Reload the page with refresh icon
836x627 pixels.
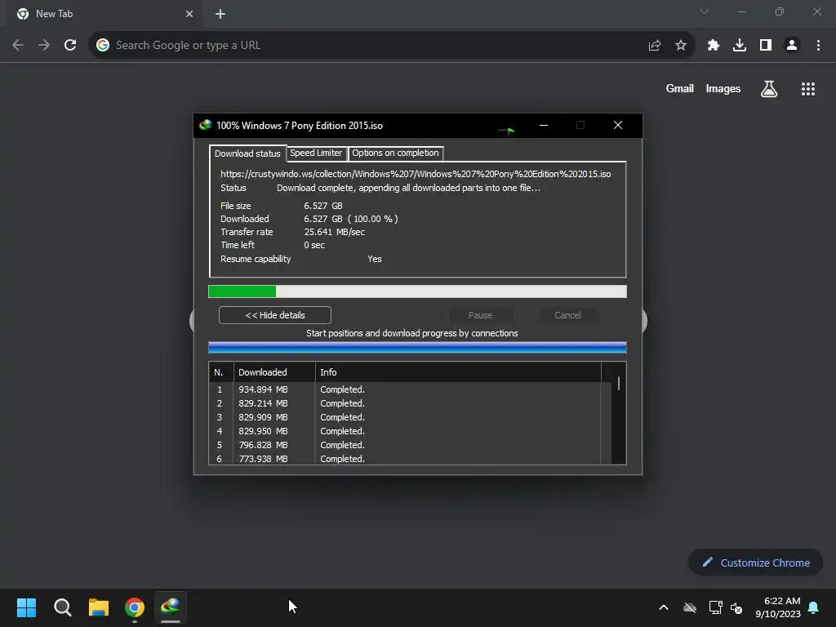[x=70, y=46]
